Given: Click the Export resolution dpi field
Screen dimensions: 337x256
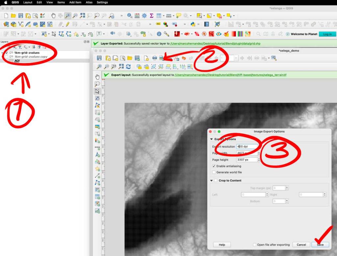Looking at the screenshot, I should (x=247, y=147).
